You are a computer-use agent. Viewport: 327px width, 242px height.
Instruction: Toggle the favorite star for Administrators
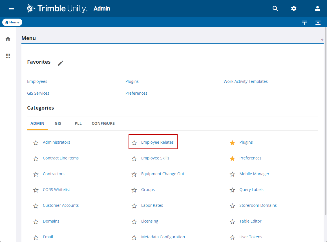coord(36,143)
